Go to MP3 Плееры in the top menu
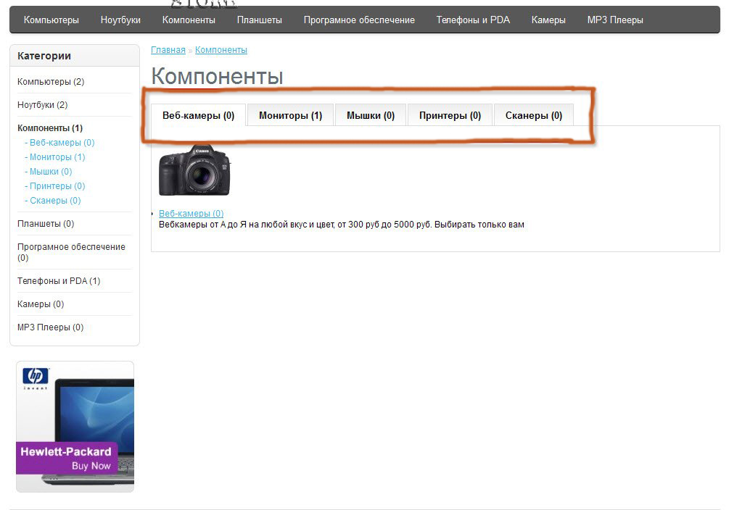Viewport: 729px width, 510px height. pyautogui.click(x=614, y=20)
